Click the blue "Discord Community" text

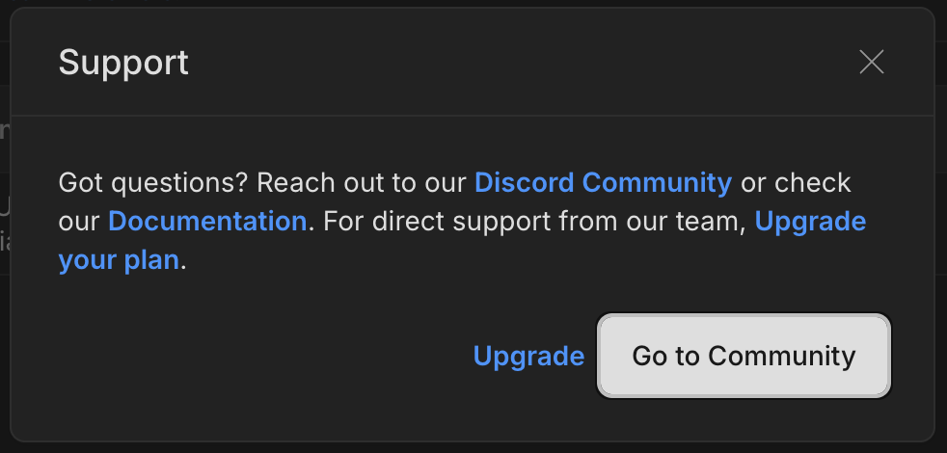(603, 182)
